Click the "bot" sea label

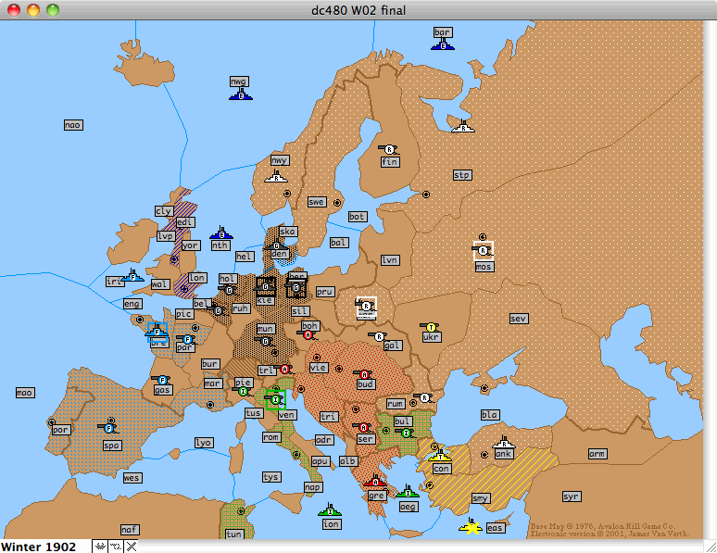[358, 217]
